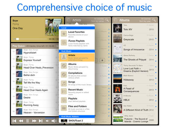Image resolution: width=169 pixels, height=127 pixels.
Task: Select Files and Folders entry
Action: (77, 108)
